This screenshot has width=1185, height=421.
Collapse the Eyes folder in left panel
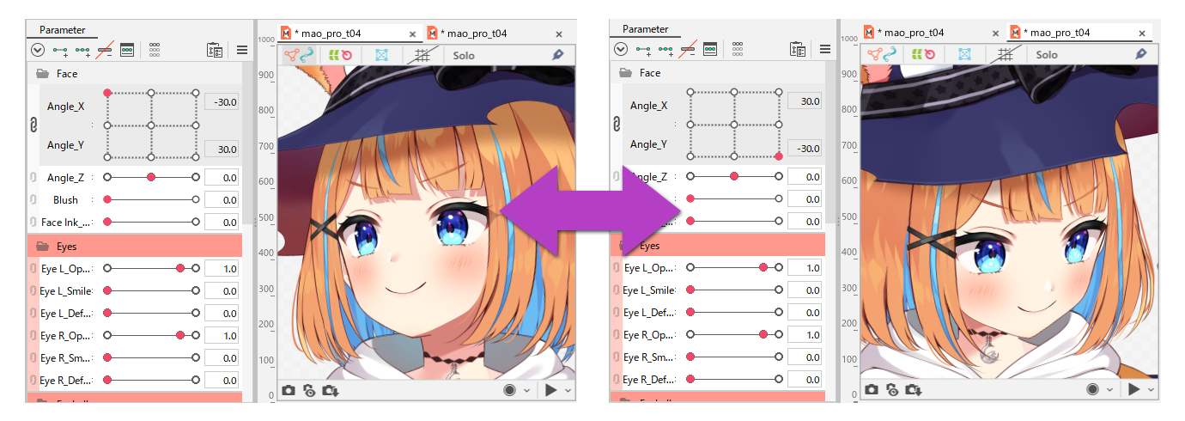click(42, 246)
